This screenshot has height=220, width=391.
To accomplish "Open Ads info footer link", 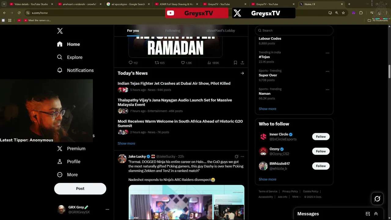I will [x=283, y=197].
